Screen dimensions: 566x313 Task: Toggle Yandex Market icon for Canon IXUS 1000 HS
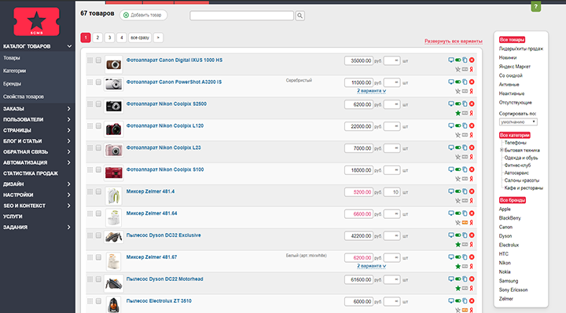pos(471,69)
